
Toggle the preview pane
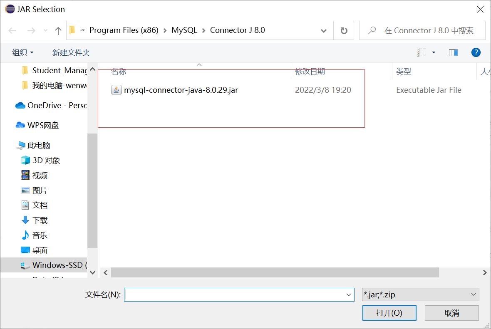click(x=454, y=52)
